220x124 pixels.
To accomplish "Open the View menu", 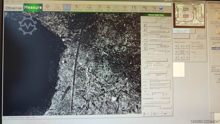I will pyautogui.click(x=13, y=1).
